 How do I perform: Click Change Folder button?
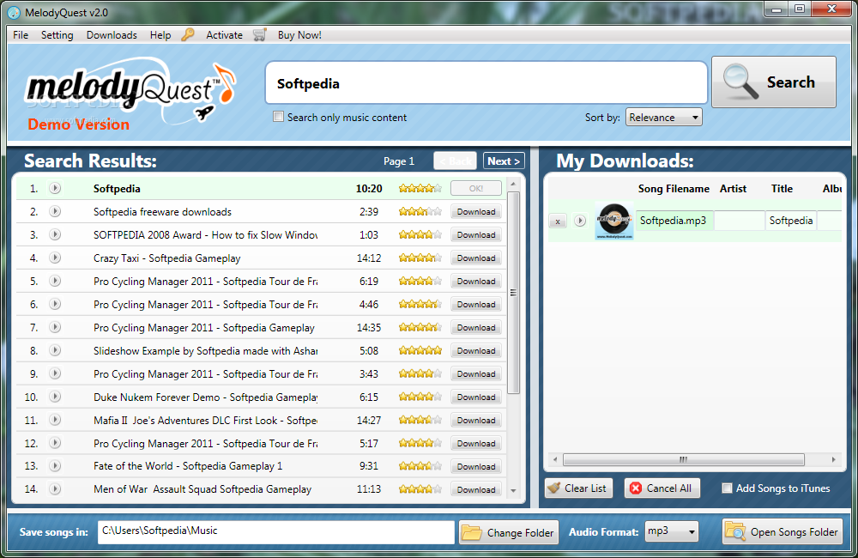tap(508, 532)
